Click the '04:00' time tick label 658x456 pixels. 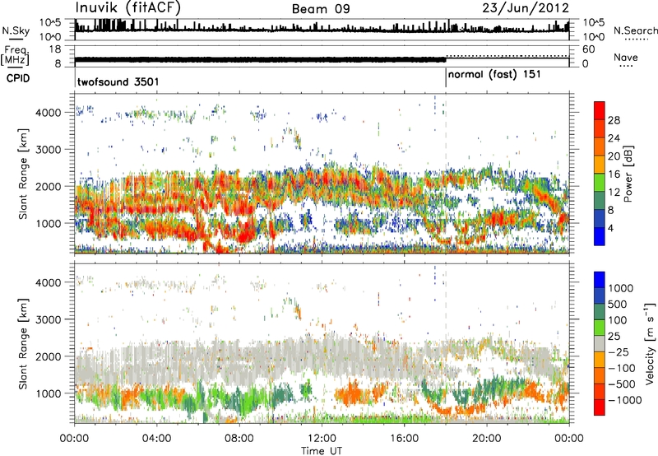(x=157, y=439)
